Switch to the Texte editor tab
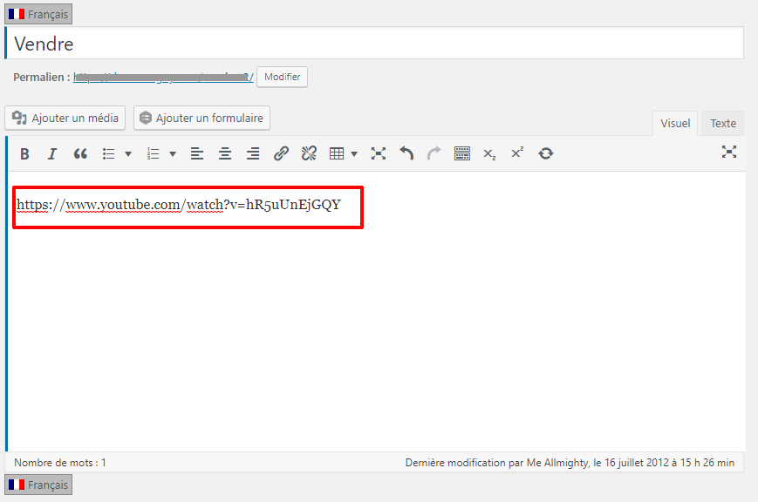 click(x=723, y=123)
